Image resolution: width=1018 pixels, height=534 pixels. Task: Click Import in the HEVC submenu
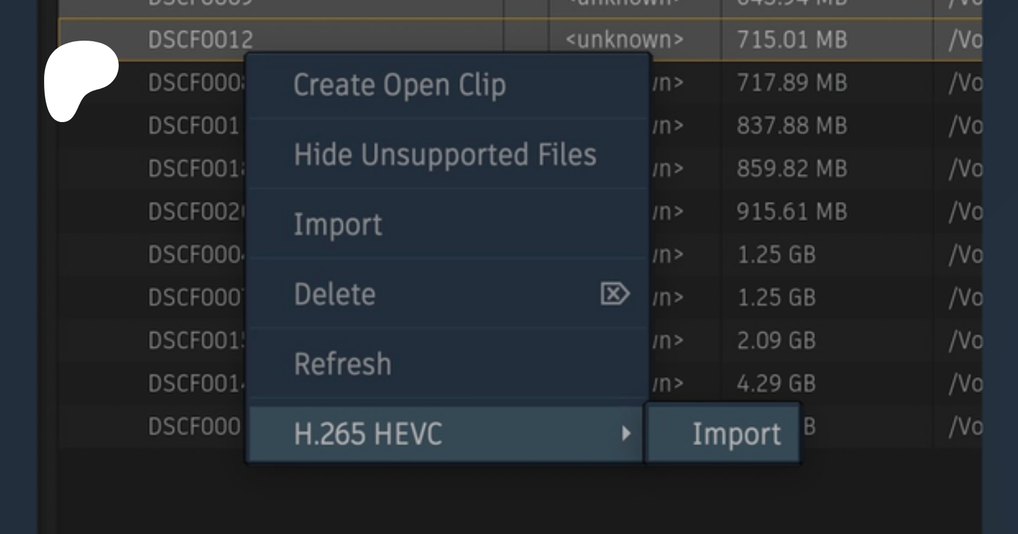736,434
